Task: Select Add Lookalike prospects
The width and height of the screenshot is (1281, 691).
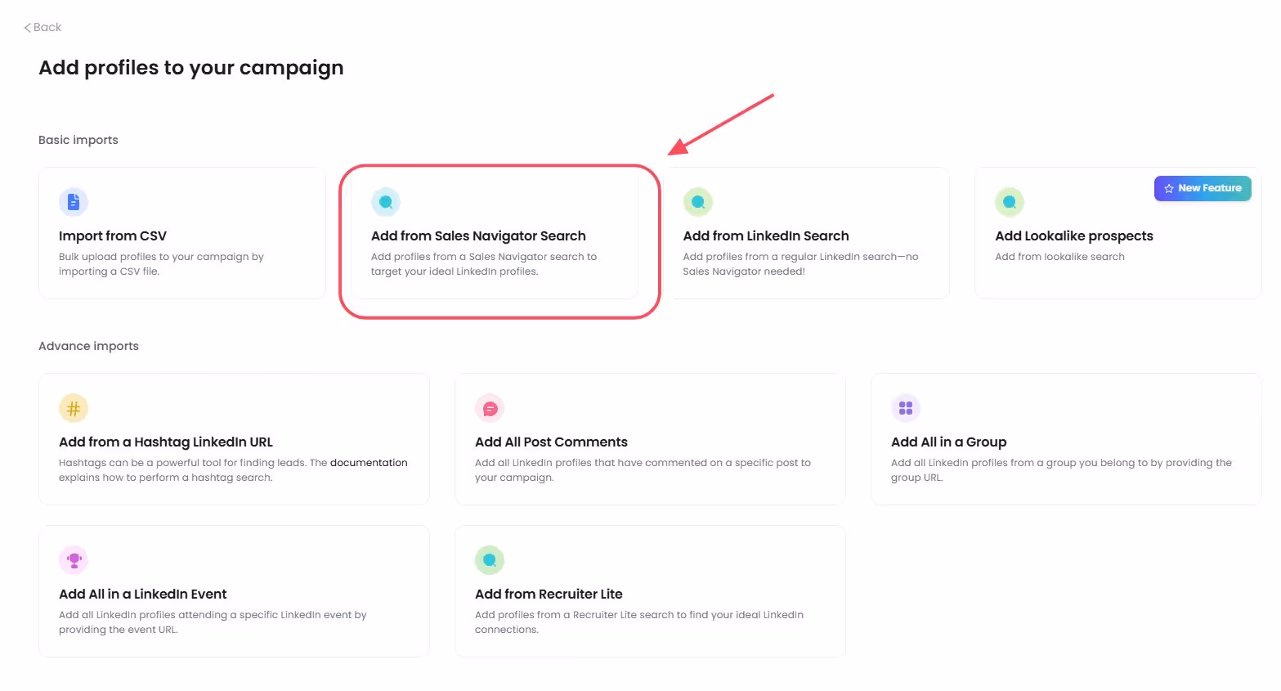Action: pyautogui.click(x=1118, y=237)
